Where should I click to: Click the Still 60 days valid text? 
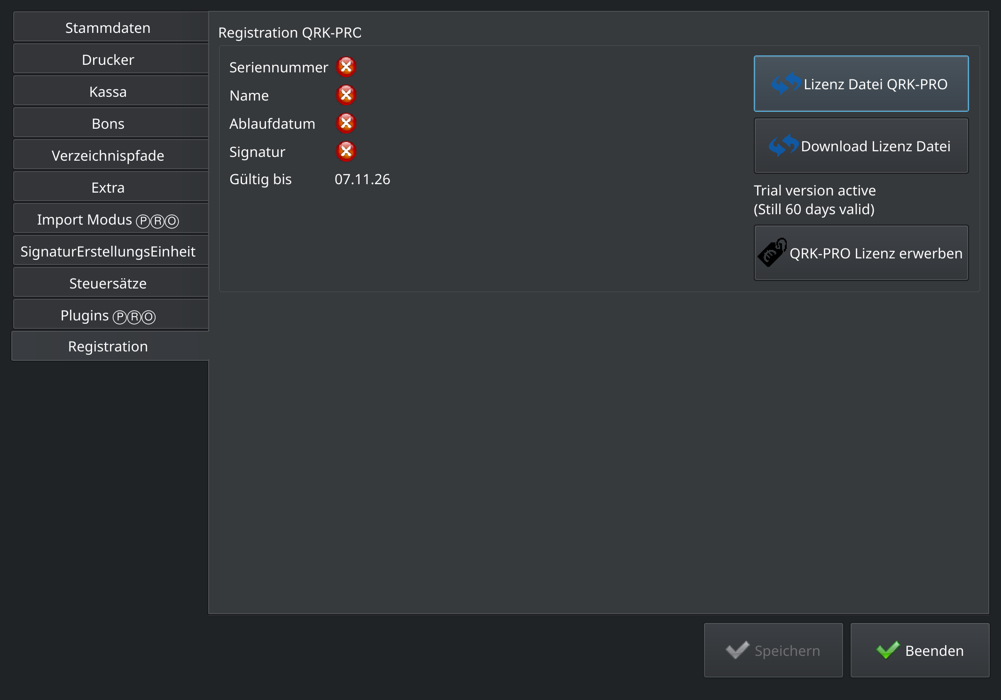click(x=814, y=209)
